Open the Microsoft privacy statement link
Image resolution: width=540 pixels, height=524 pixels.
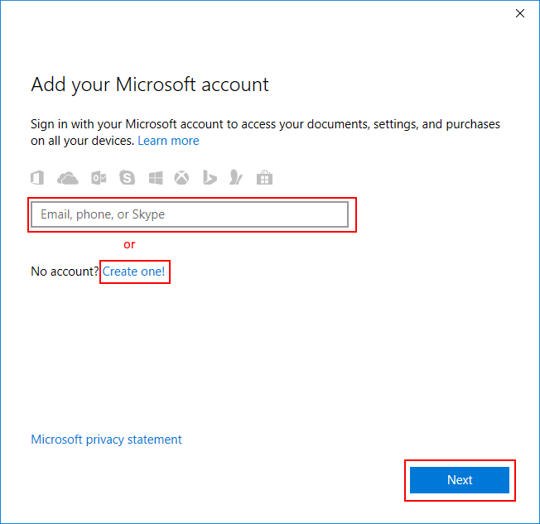coord(106,440)
